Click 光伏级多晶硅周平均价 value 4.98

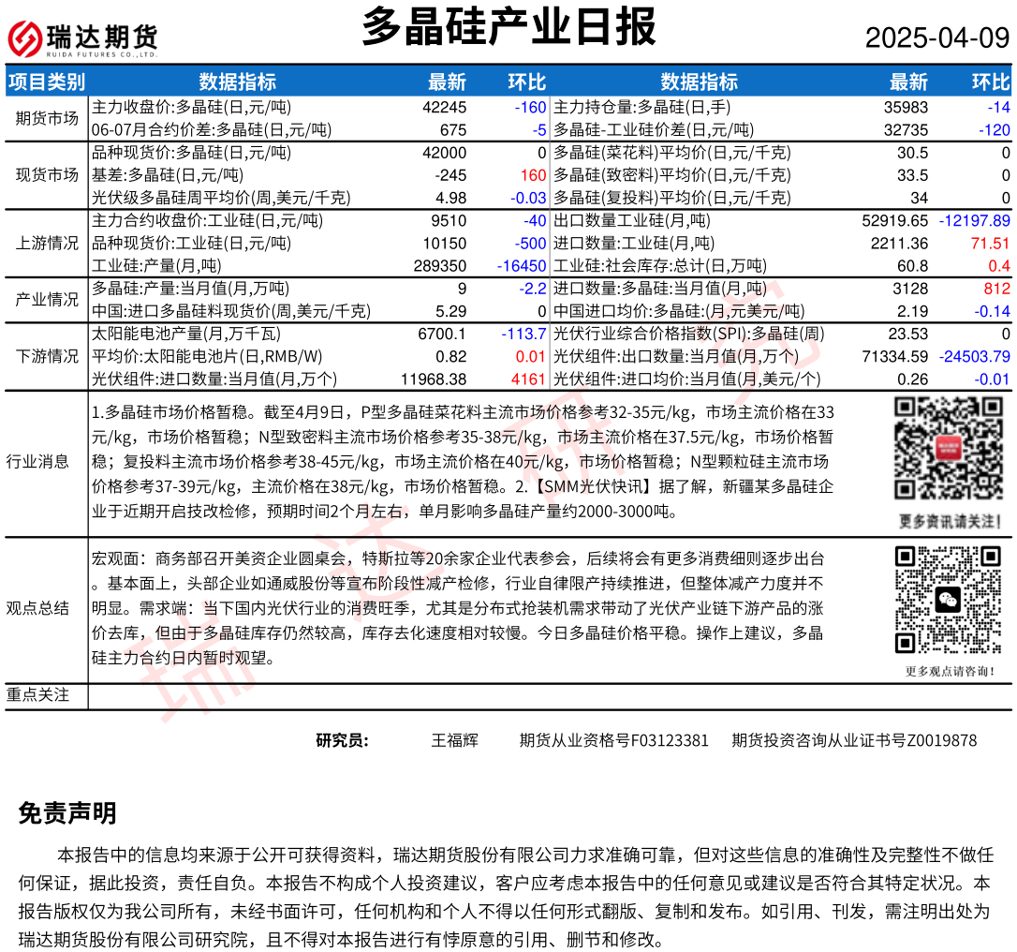[x=450, y=198]
